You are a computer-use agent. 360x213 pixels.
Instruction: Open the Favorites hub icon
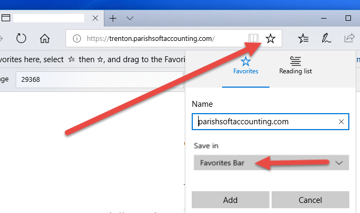[x=303, y=38]
